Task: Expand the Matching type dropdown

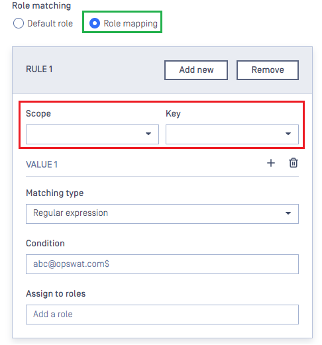Action: (x=162, y=214)
